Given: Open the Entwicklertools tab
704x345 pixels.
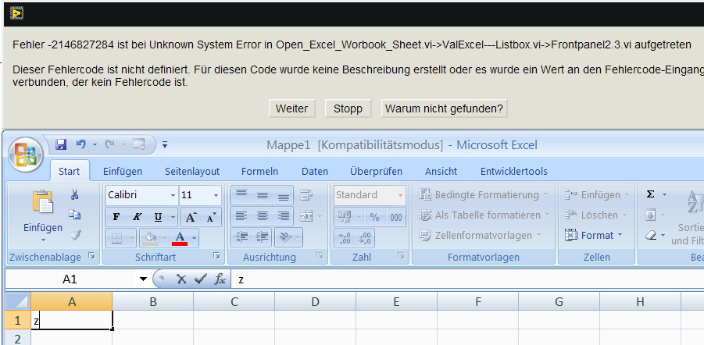Looking at the screenshot, I should [514, 172].
